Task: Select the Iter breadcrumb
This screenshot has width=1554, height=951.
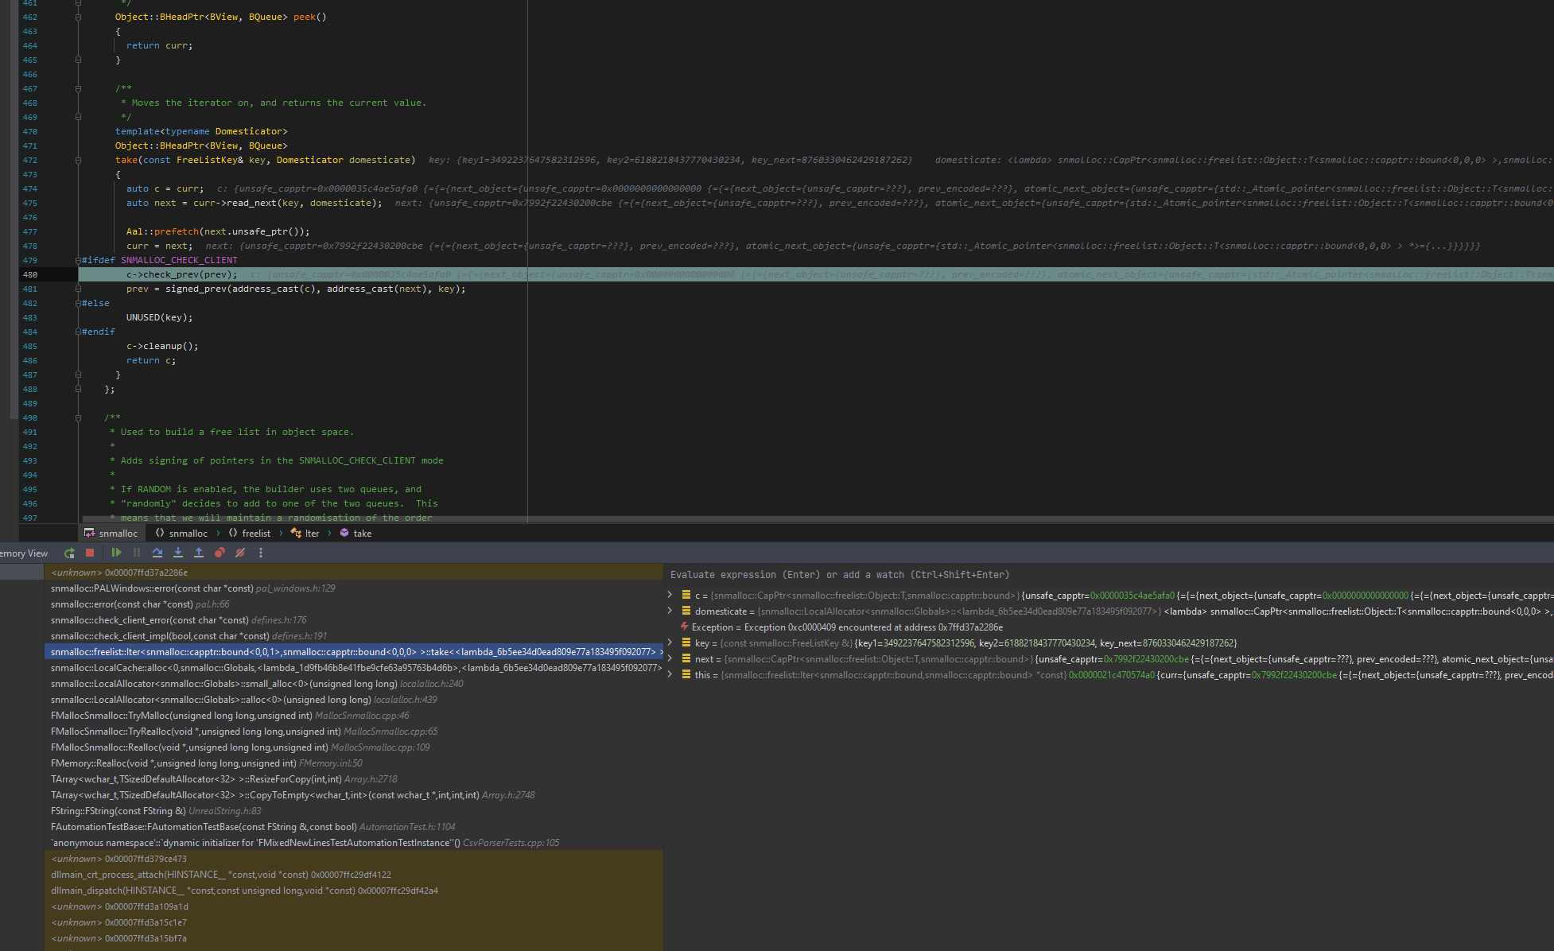Action: click(x=305, y=534)
